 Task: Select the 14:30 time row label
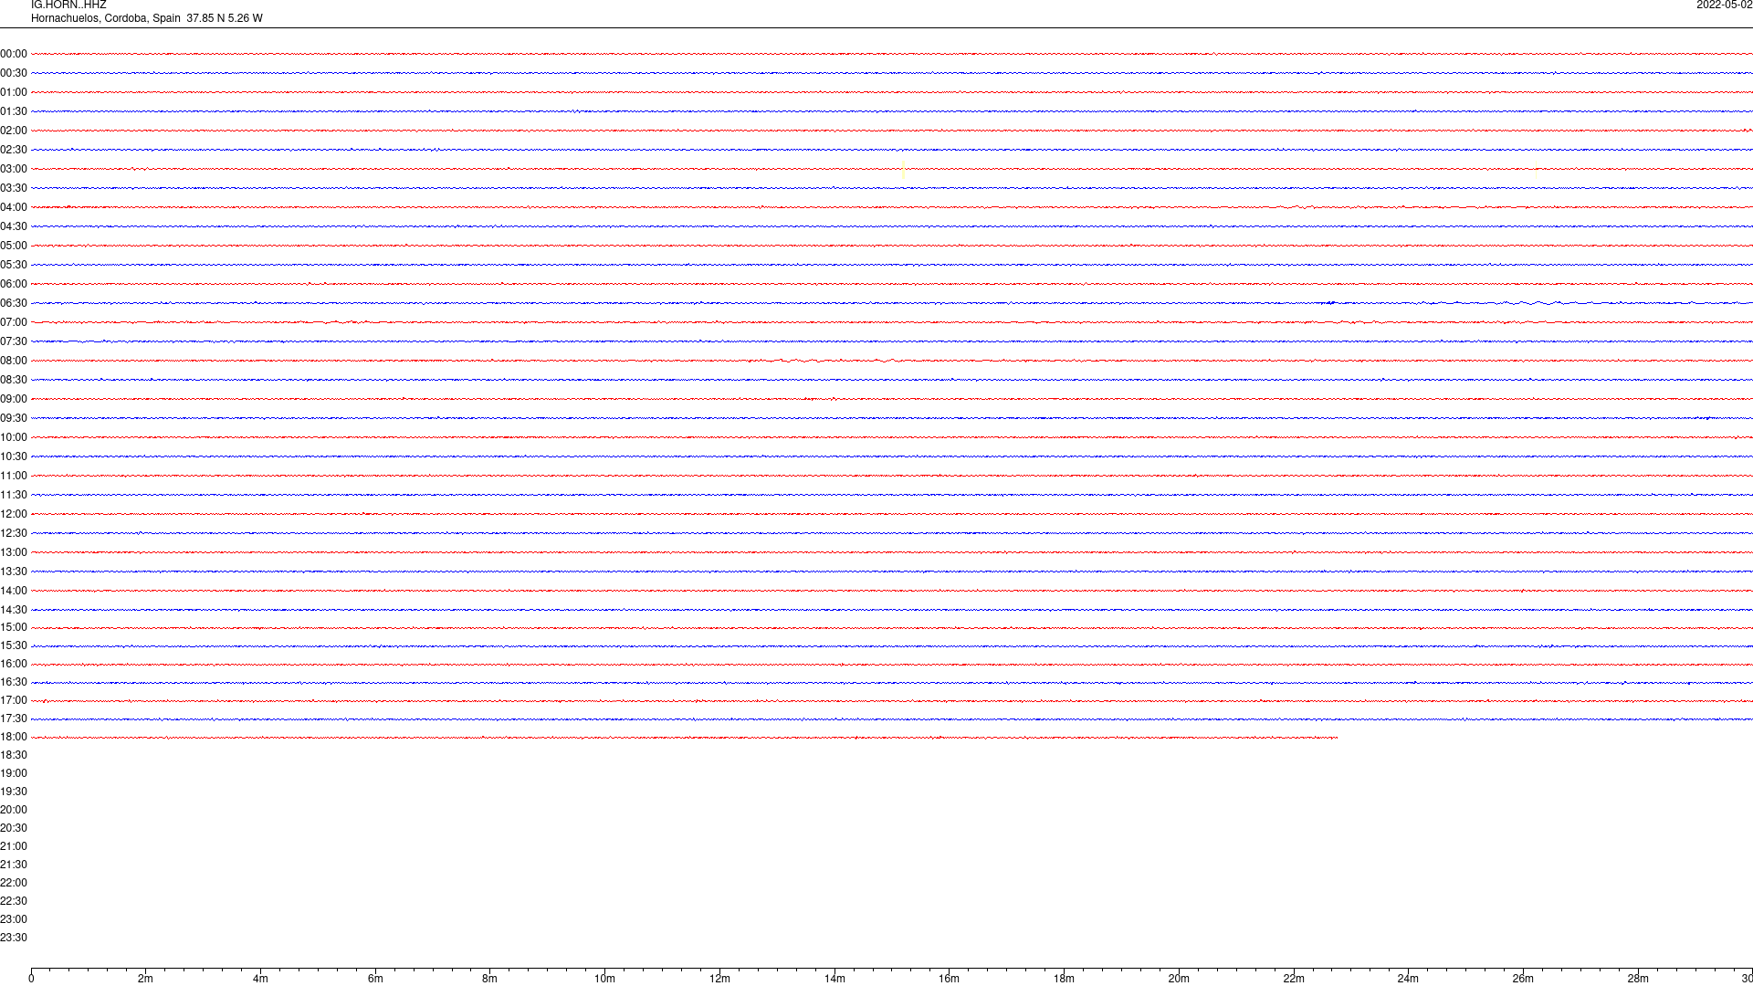pyautogui.click(x=14, y=610)
